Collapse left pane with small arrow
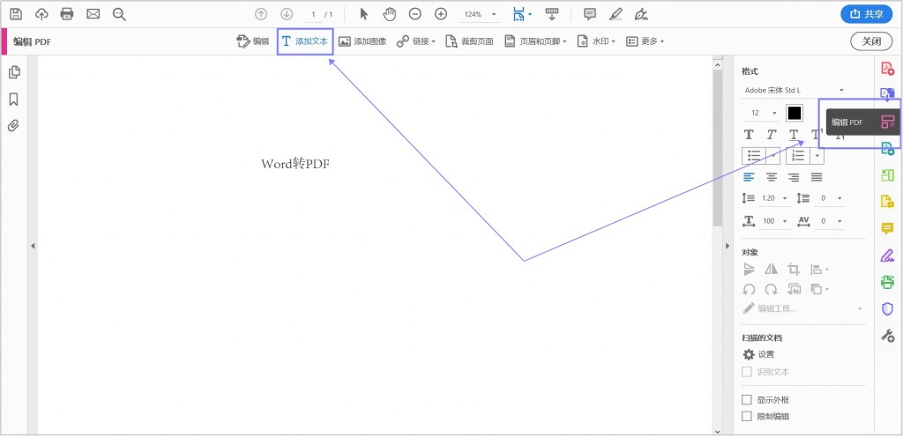Viewport: 903px width, 437px height. 33,246
